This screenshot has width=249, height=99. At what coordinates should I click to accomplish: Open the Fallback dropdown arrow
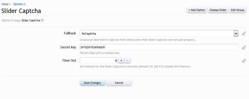pyautogui.click(x=236, y=34)
